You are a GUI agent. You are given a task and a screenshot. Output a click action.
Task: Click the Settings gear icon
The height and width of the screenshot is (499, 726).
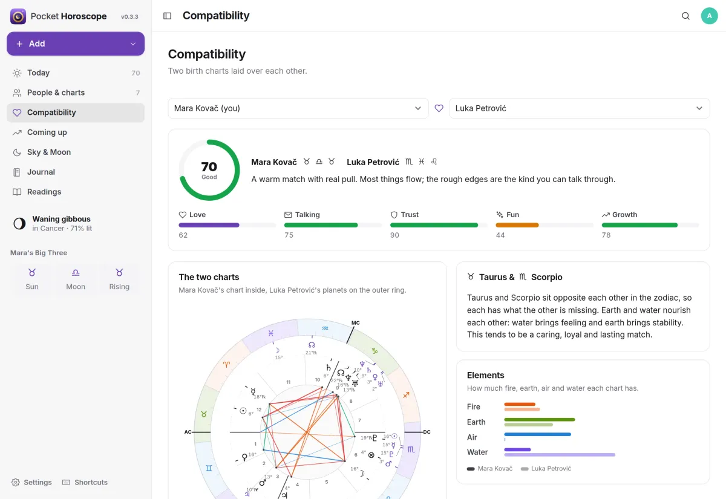[16, 482]
